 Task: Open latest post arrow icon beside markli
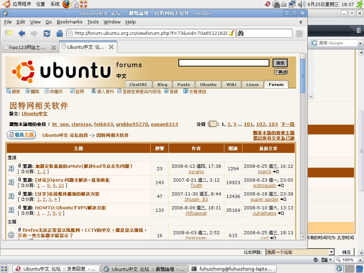click(x=276, y=172)
